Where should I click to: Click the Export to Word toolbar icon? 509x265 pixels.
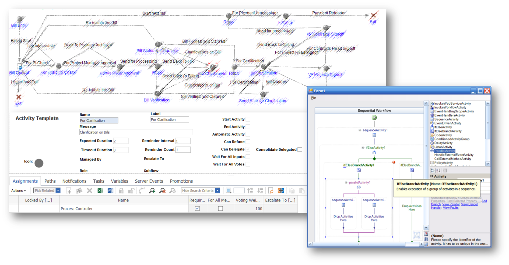[x=110, y=191]
